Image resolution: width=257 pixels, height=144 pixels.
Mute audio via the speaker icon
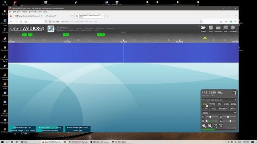pos(204,117)
